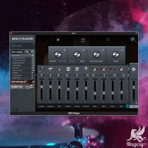Image resolution: width=148 pixels, height=148 pixels.
Task: Click the main output volume knob
Action: (132, 39)
